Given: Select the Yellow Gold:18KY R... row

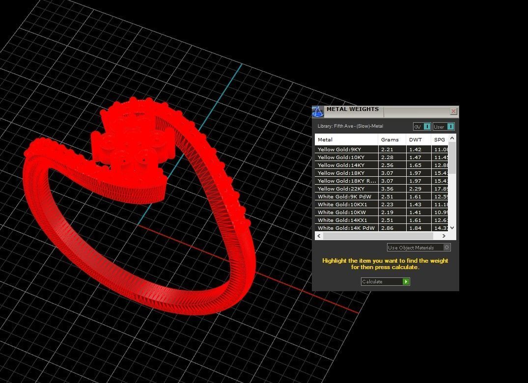Looking at the screenshot, I should [382, 181].
